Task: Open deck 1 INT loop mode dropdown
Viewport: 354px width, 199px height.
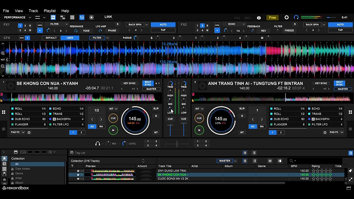Action: click(x=113, y=109)
